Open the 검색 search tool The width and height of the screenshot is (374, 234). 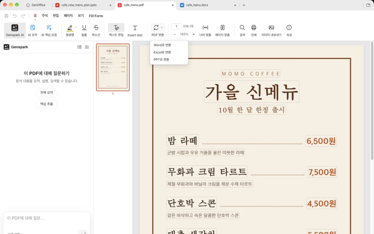coord(242,30)
